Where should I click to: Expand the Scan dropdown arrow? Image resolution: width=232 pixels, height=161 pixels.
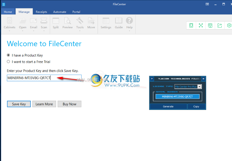click(x=44, y=31)
